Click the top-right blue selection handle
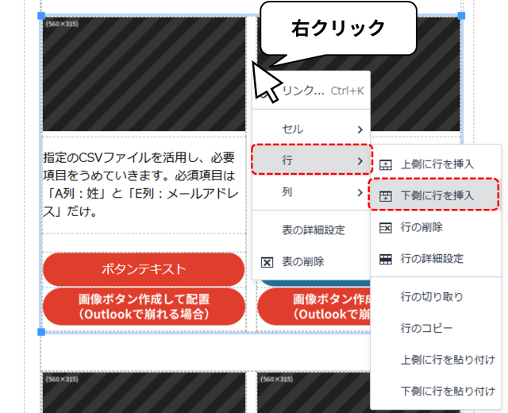 pyautogui.click(x=461, y=16)
